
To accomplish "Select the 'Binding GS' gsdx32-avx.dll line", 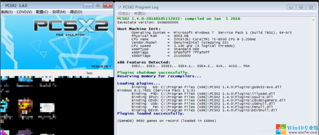I will pos(206,87).
